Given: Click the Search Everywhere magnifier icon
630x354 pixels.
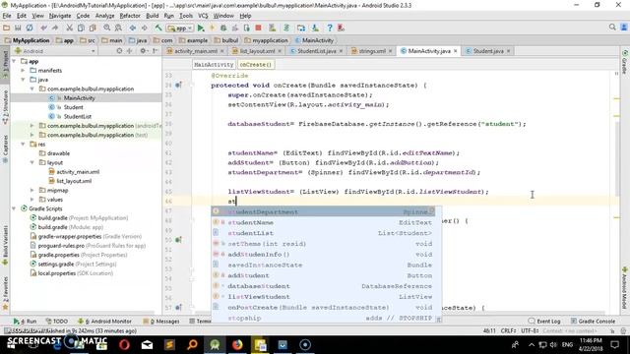Looking at the screenshot, I should tap(612, 27).
